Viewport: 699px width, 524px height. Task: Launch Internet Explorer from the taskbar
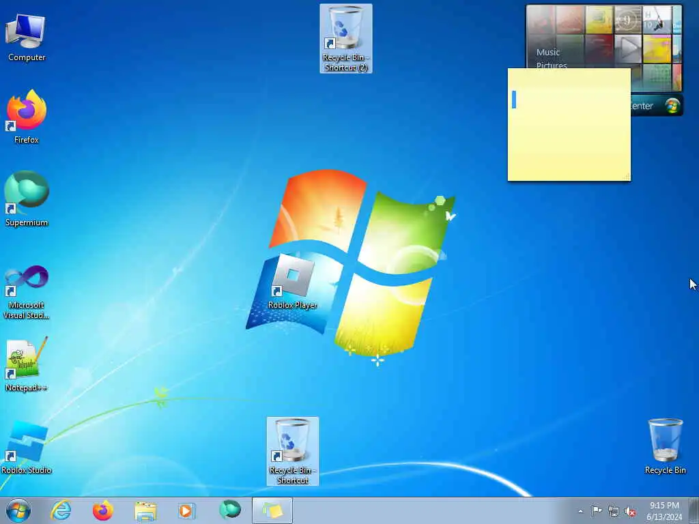pyautogui.click(x=61, y=510)
